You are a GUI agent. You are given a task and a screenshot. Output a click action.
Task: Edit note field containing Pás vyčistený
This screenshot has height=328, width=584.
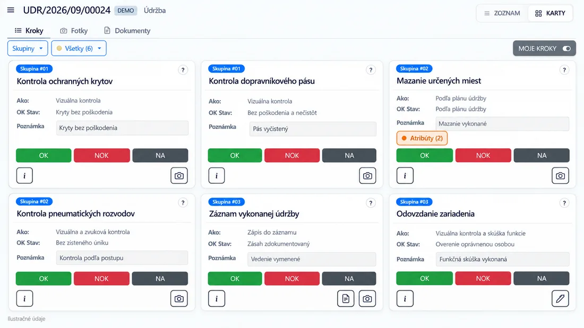313,129
